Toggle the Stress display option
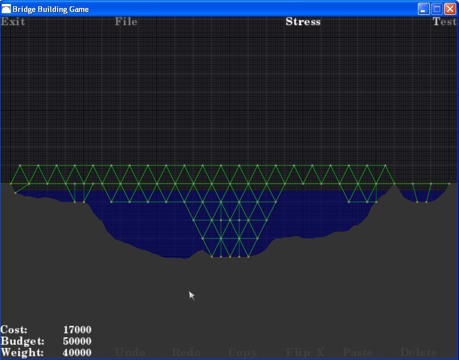 (x=303, y=22)
